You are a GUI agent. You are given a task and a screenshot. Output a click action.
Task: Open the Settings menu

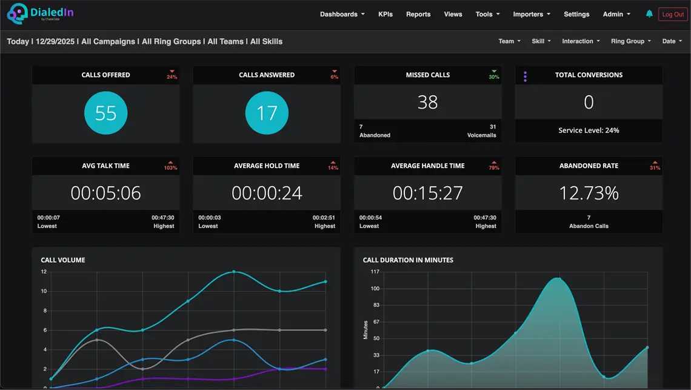(x=576, y=14)
